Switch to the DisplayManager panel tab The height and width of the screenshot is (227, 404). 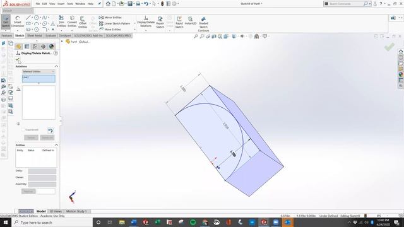click(52, 47)
